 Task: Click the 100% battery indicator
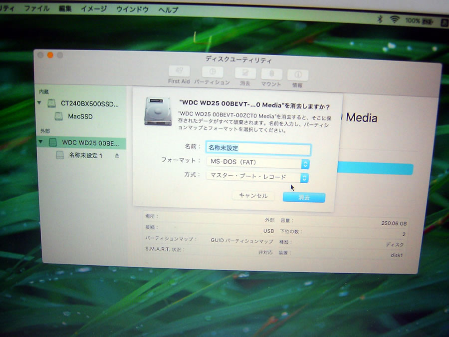coord(419,21)
